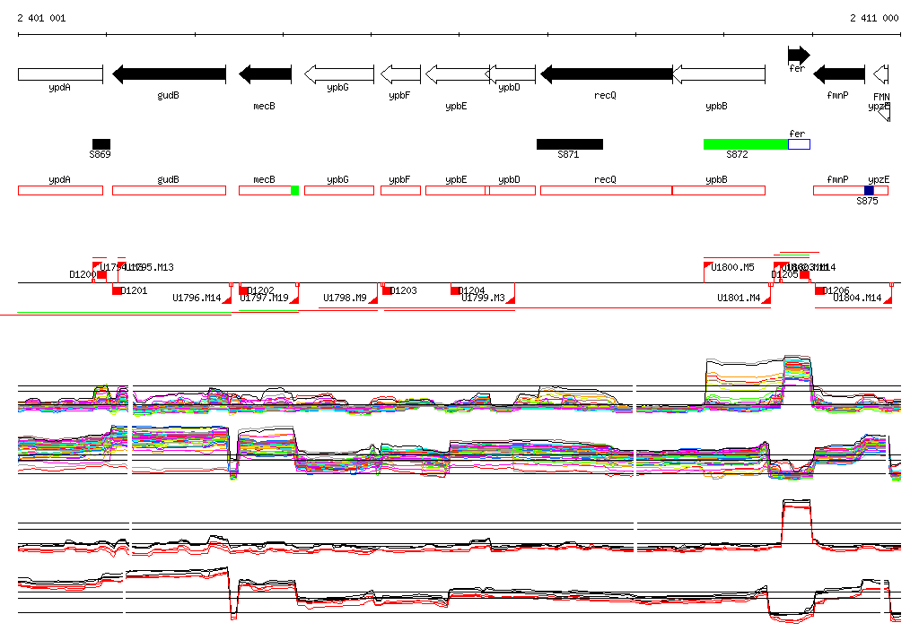Image resolution: width=919 pixels, height=640 pixels.
Task: Click the red-outlined mecB box
Action: (x=265, y=190)
